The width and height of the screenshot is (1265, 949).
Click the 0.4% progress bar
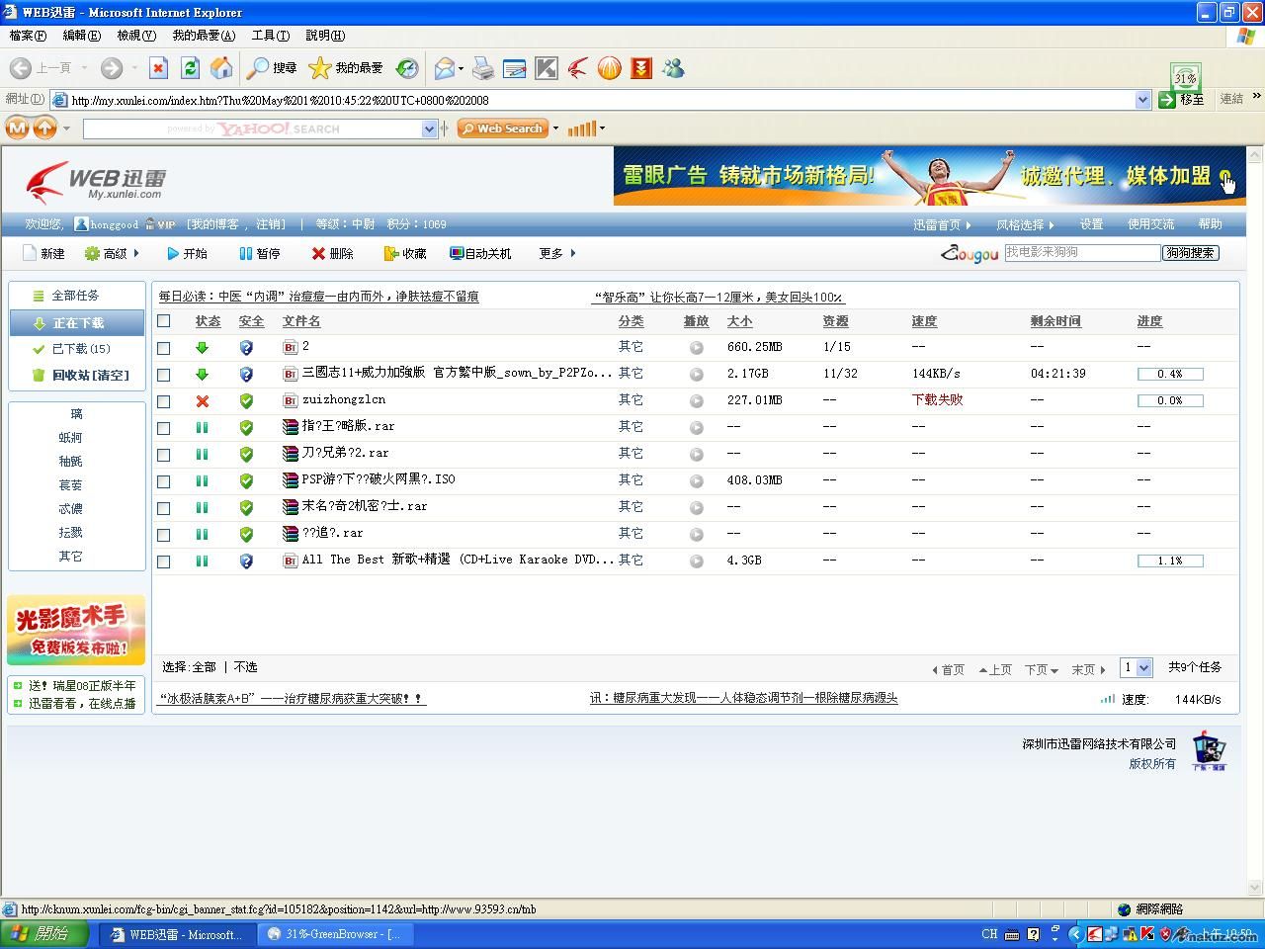tap(1169, 375)
